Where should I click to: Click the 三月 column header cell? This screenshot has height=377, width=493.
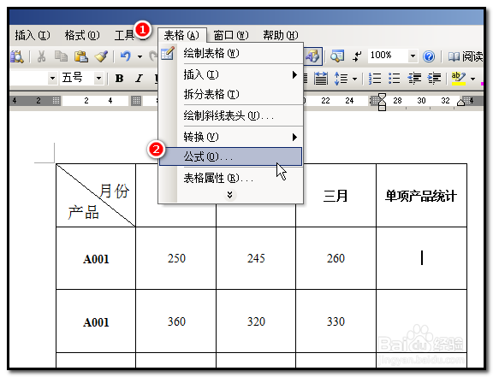click(336, 195)
